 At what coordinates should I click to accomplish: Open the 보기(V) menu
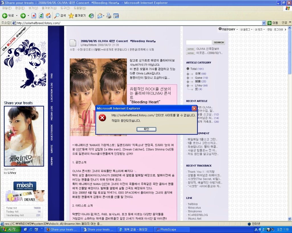click(x=33, y=8)
